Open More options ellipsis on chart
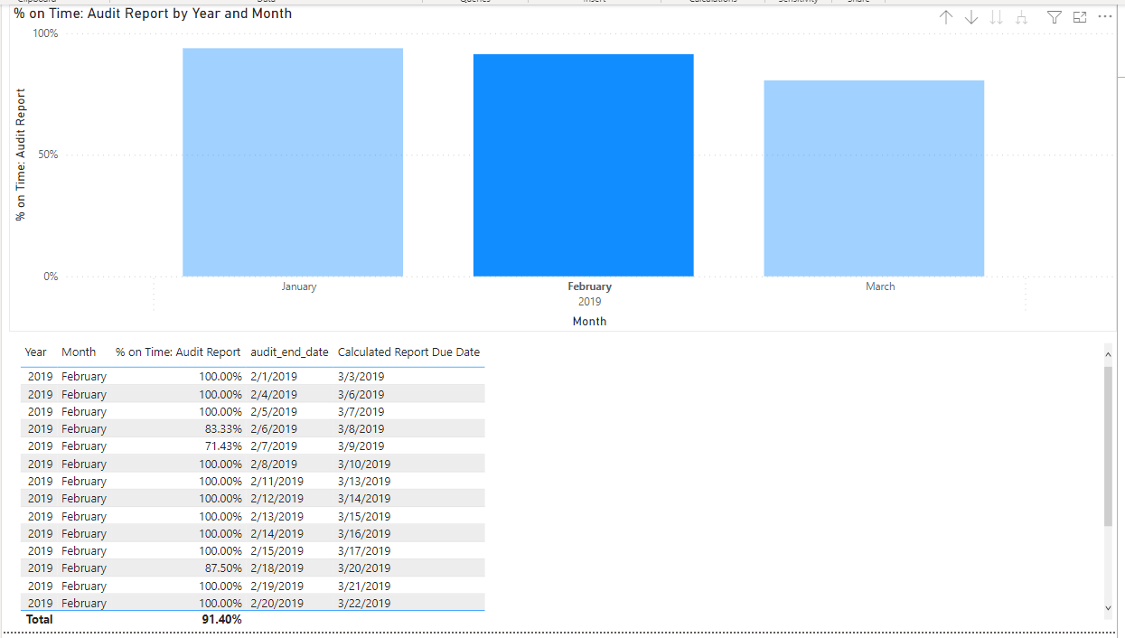1125x638 pixels. 1105,17
